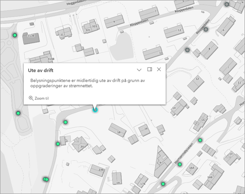This screenshot has width=245, height=194.
Task: Click the green light point at the road bend near 18
Action: (x=66, y=122)
